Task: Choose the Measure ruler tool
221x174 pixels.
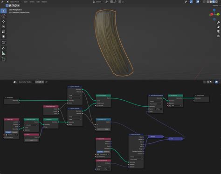Action: 3,53
